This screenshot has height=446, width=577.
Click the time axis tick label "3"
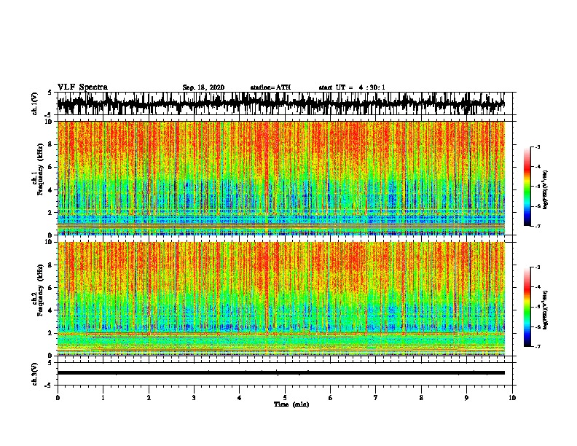[194, 397]
